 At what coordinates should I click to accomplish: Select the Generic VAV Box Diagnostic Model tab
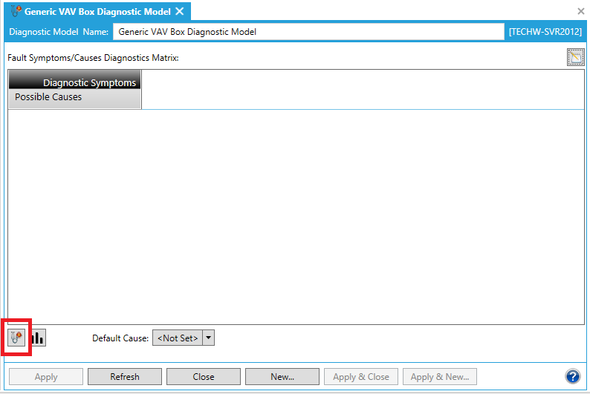pos(97,11)
